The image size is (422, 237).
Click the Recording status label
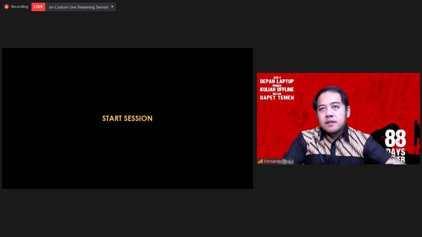[19, 7]
